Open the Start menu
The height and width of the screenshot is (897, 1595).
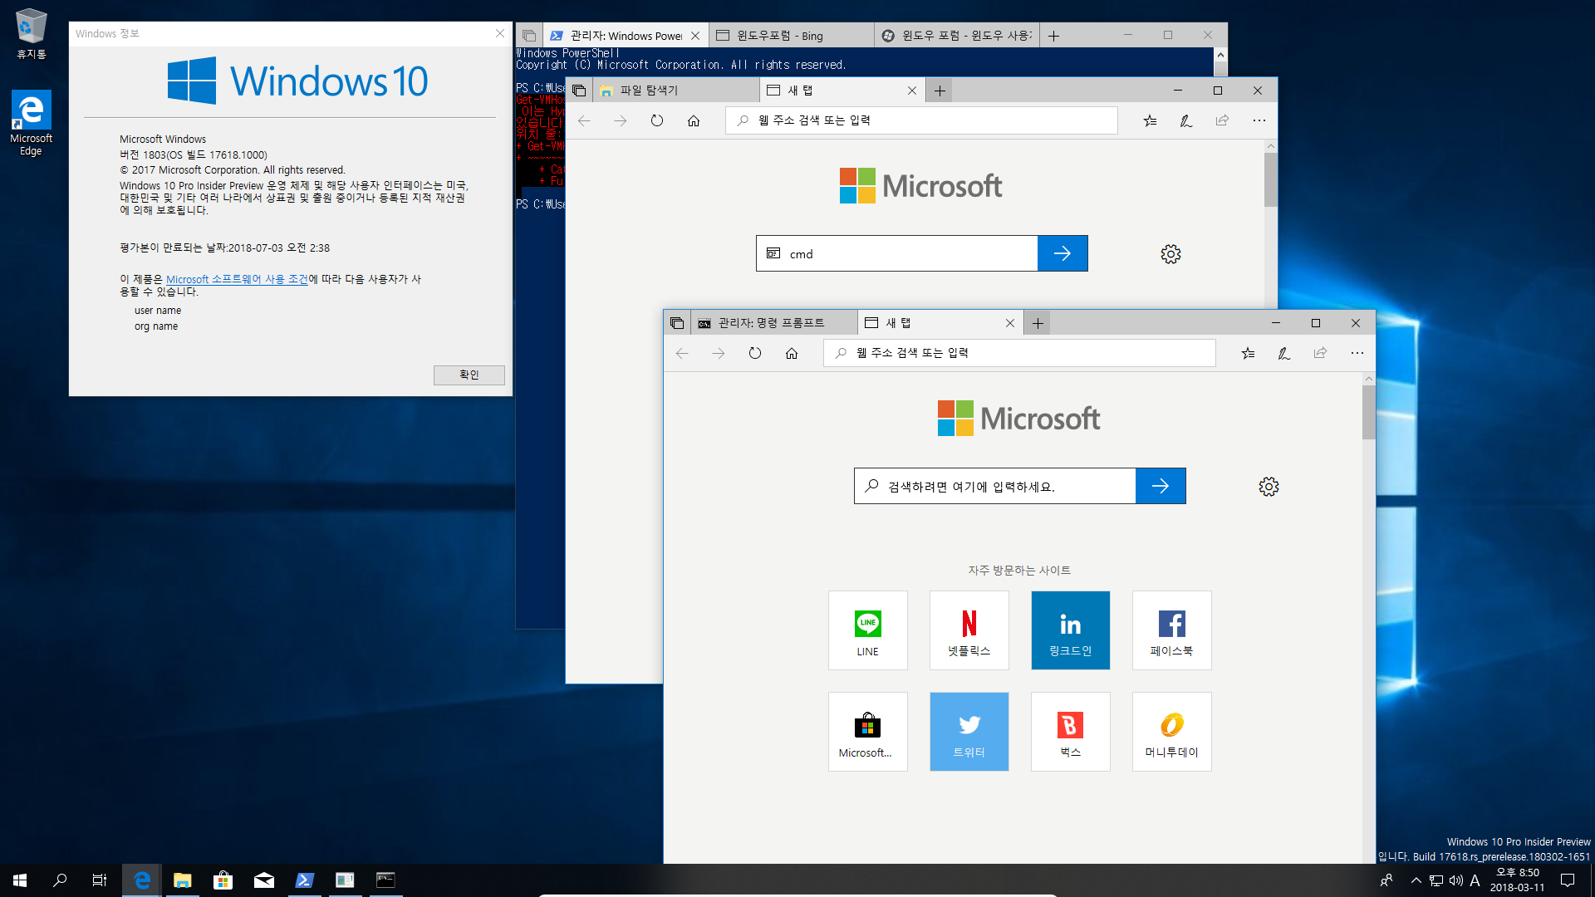pos(20,880)
